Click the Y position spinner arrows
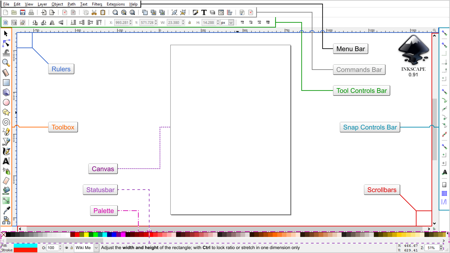The image size is (450, 253). coord(156,22)
